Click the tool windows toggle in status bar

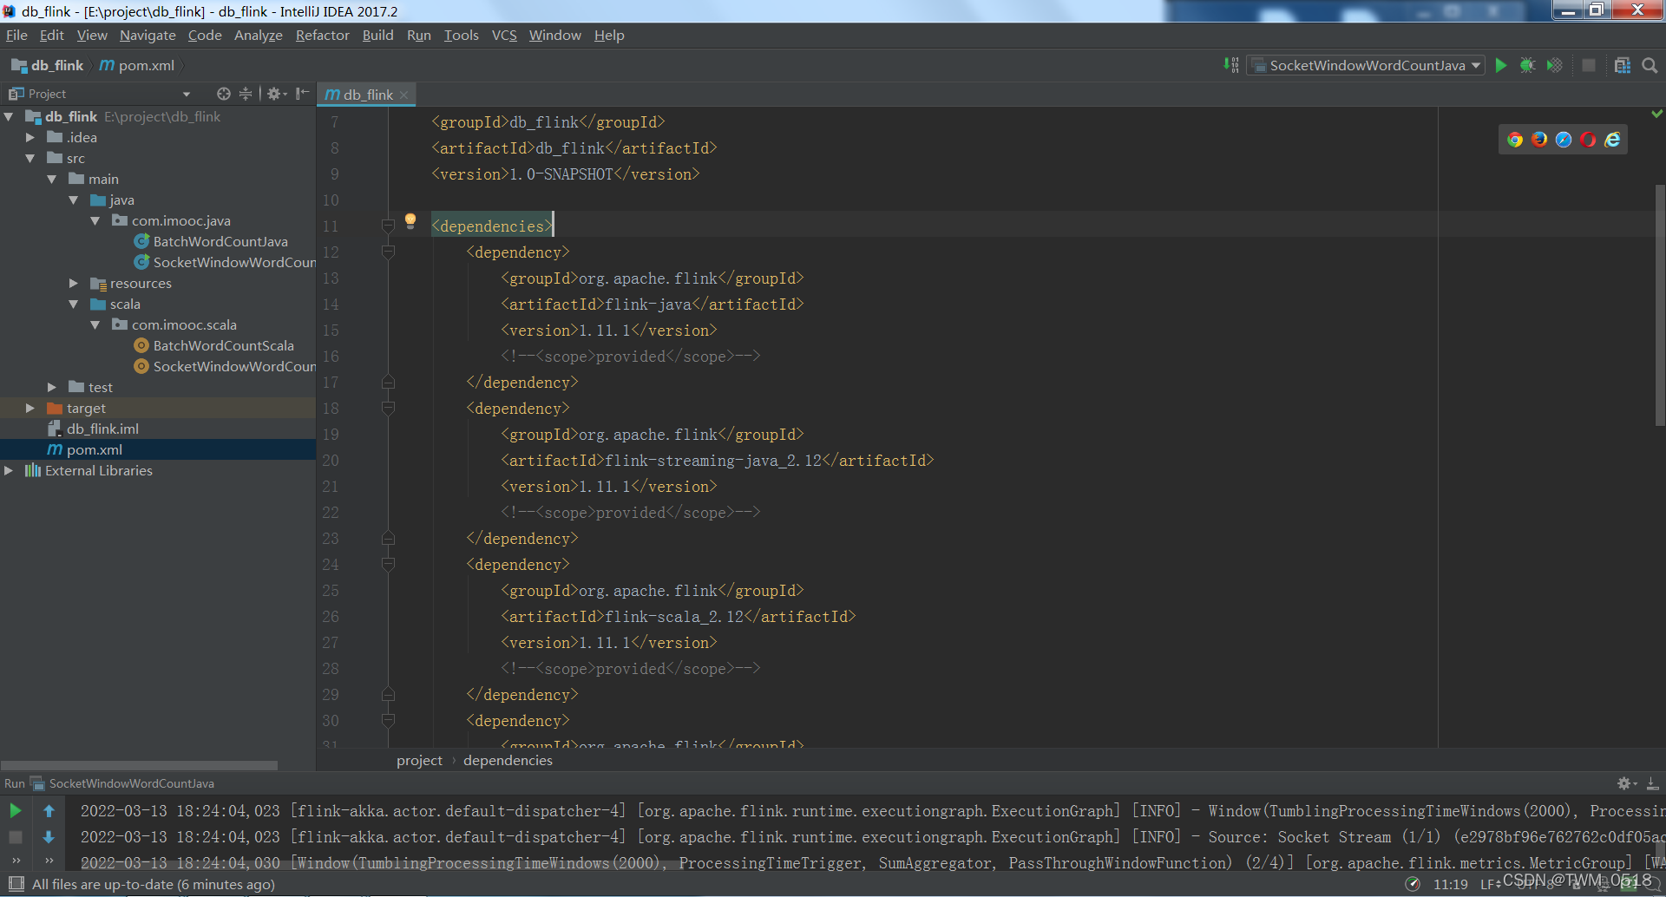16,884
